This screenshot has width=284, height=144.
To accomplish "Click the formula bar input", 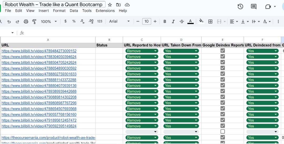I will click(x=154, y=33).
